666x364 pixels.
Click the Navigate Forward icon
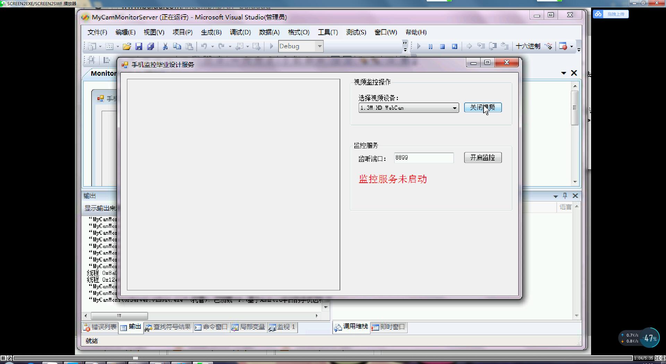(256, 46)
